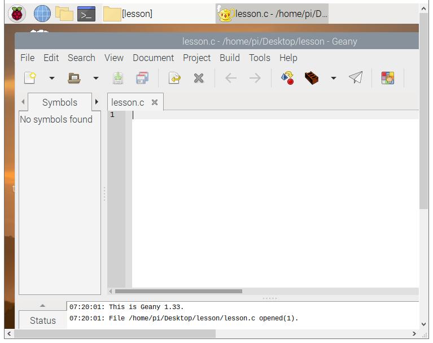
Task: Click the outer vertical scrollbar up arrow
Action: [423, 9]
